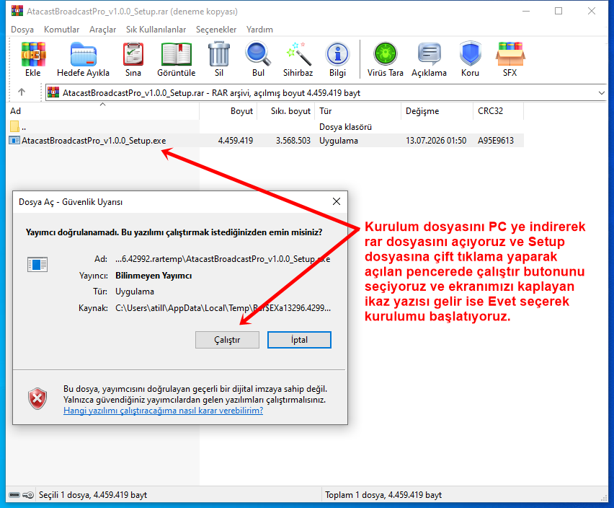Select the Hedefe Ayıkla extract icon
Image resolution: width=614 pixels, height=508 pixels.
83,54
